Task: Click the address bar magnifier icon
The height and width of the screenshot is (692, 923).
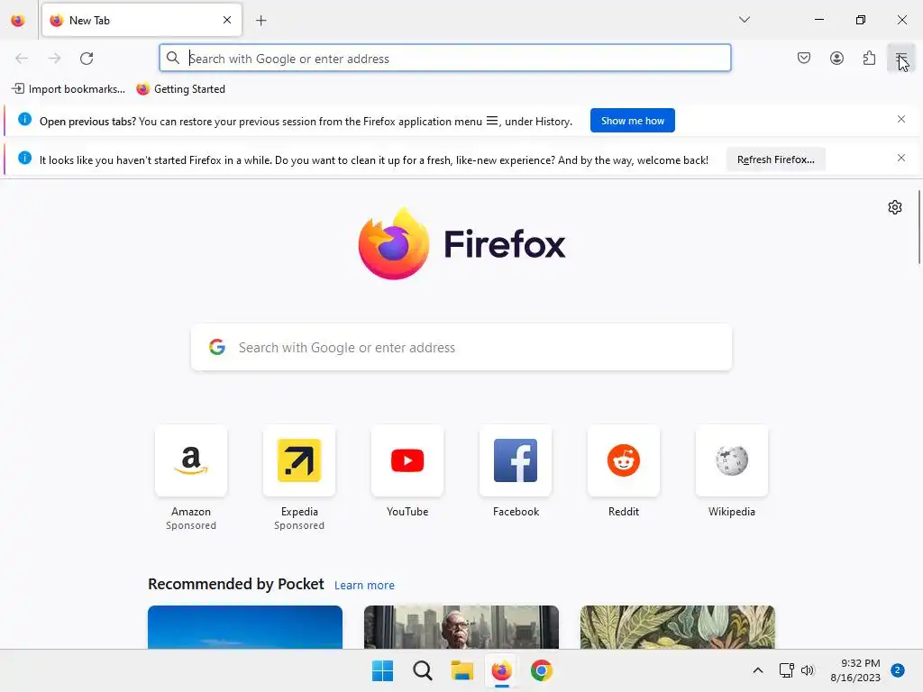Action: click(172, 58)
